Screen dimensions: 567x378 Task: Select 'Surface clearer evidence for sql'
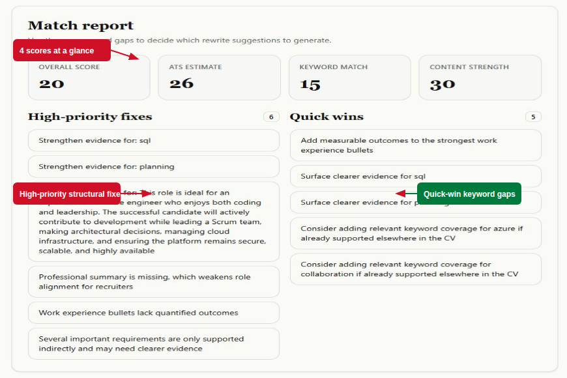click(416, 176)
